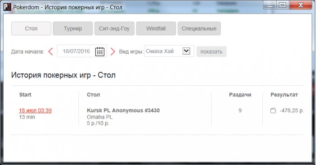Click the 13 min duration text
This screenshot has width=316, height=165.
pos(27,117)
